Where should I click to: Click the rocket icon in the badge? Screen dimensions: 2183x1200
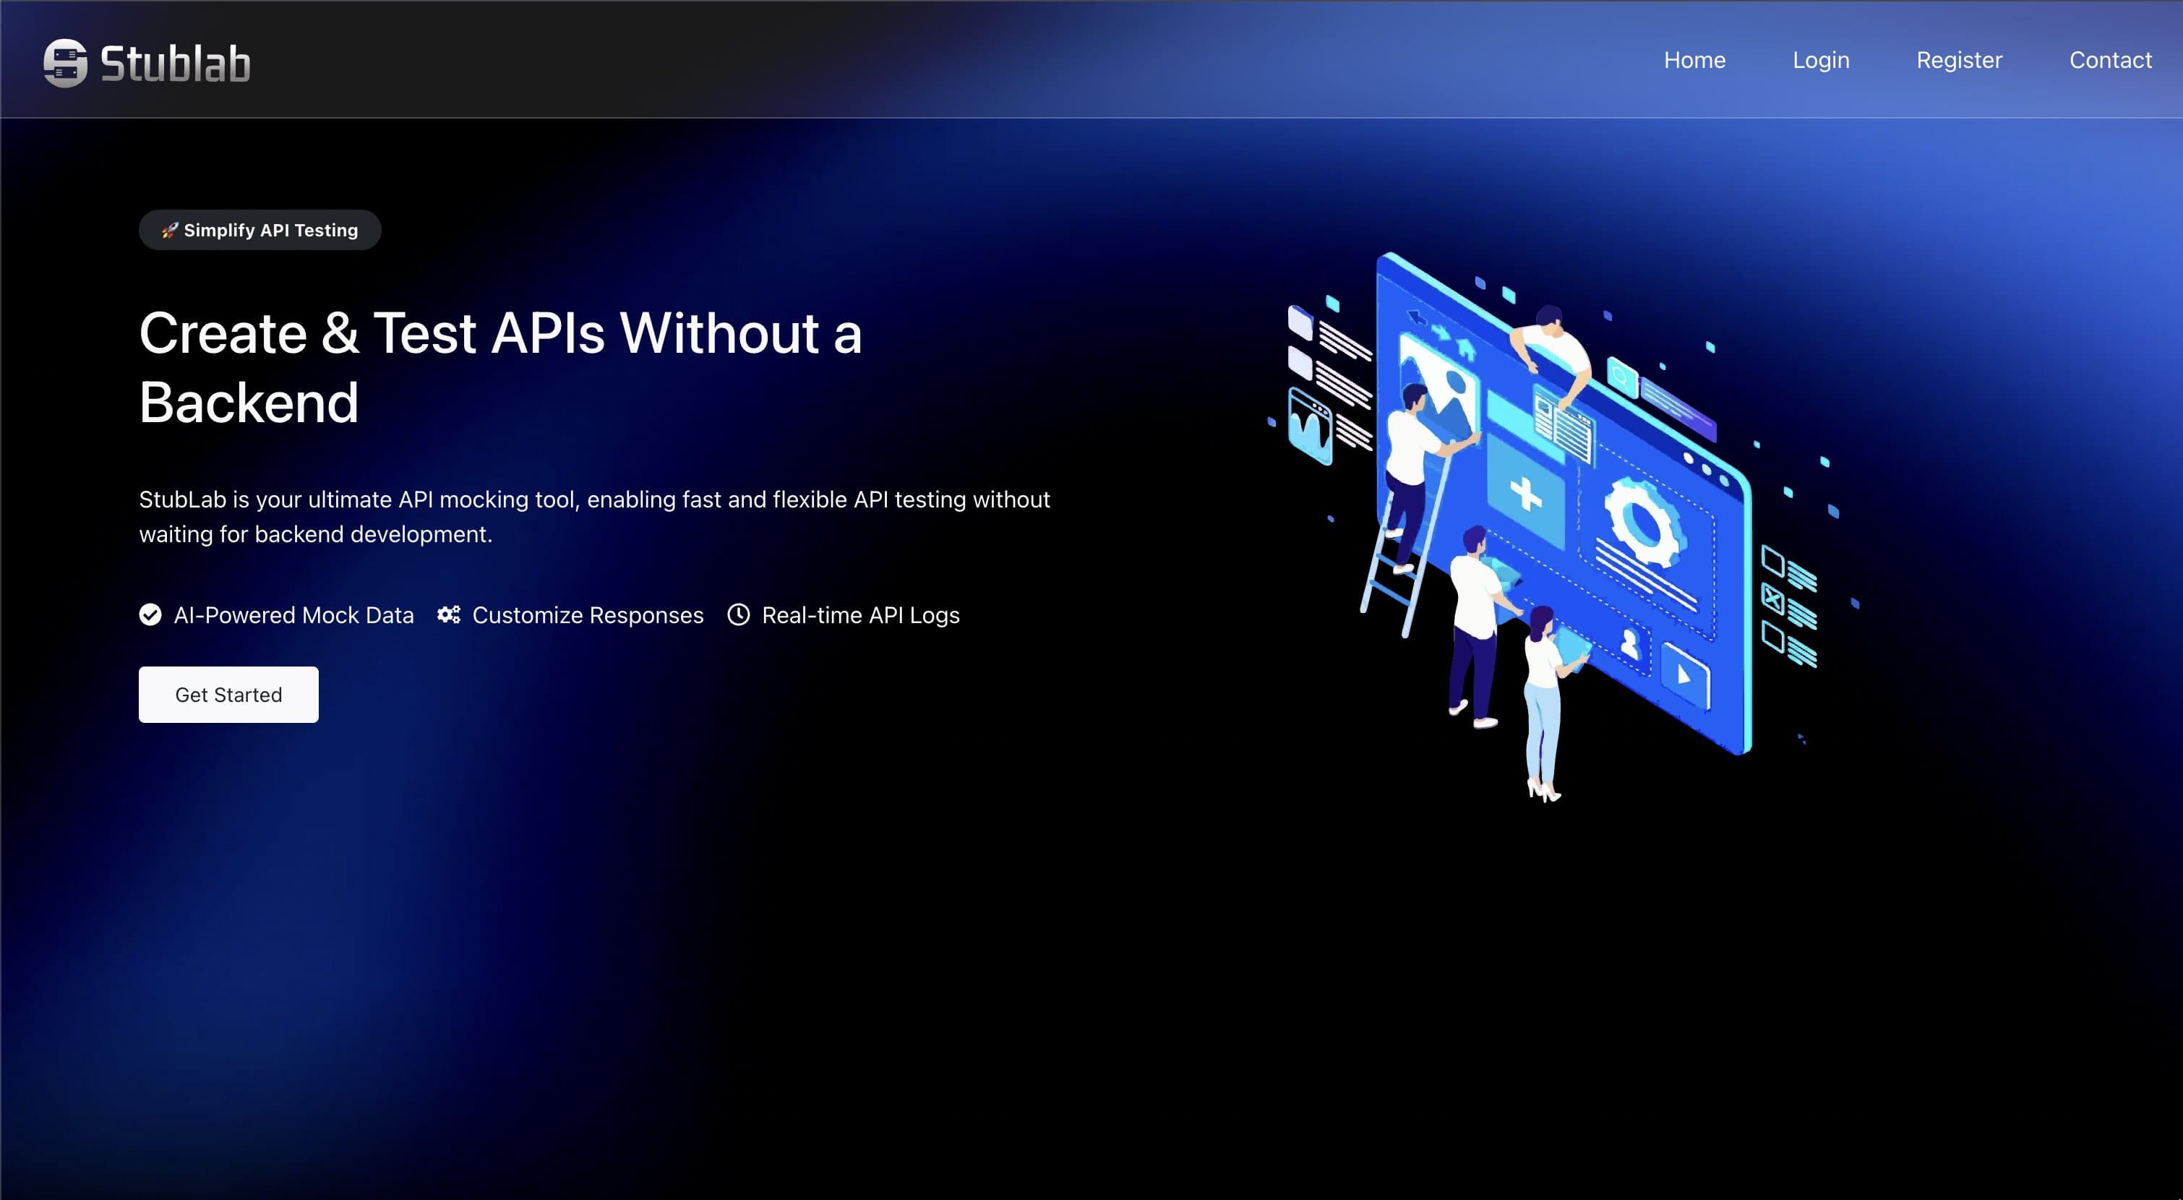[169, 230]
